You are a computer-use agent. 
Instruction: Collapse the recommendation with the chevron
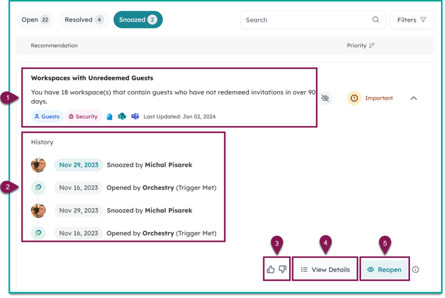pos(413,98)
